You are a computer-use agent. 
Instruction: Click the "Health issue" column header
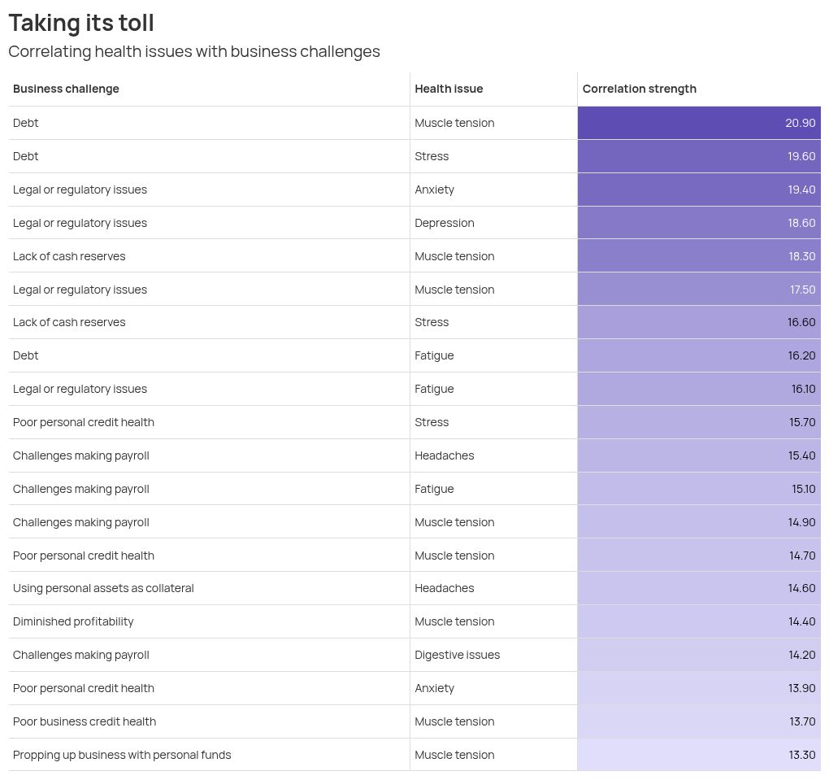tap(449, 88)
